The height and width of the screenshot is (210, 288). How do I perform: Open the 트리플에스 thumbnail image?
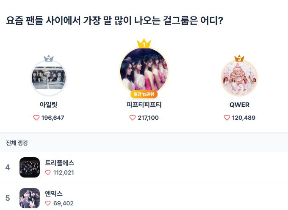tap(30, 167)
